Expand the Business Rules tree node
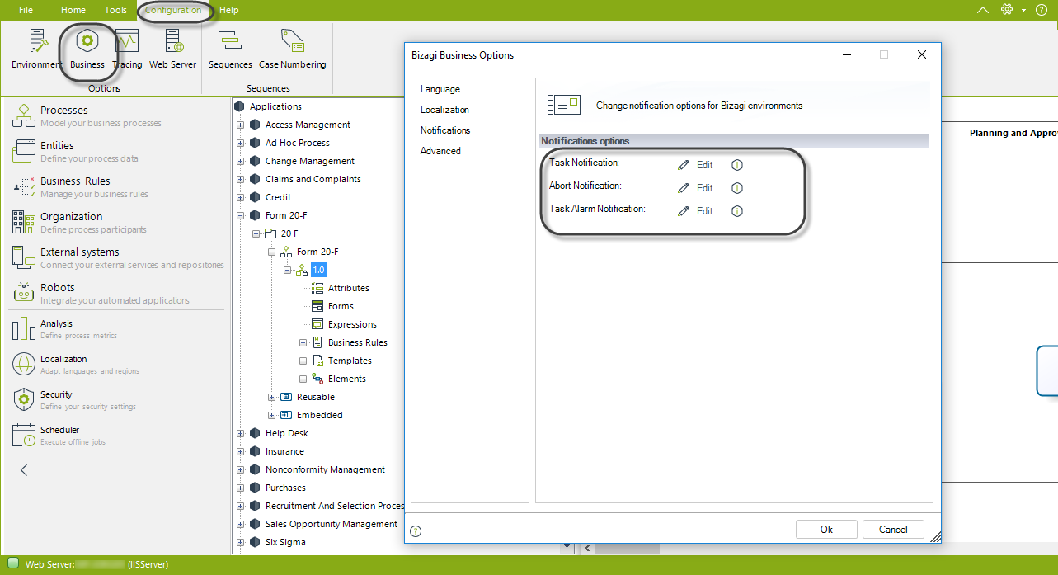 [x=303, y=343]
